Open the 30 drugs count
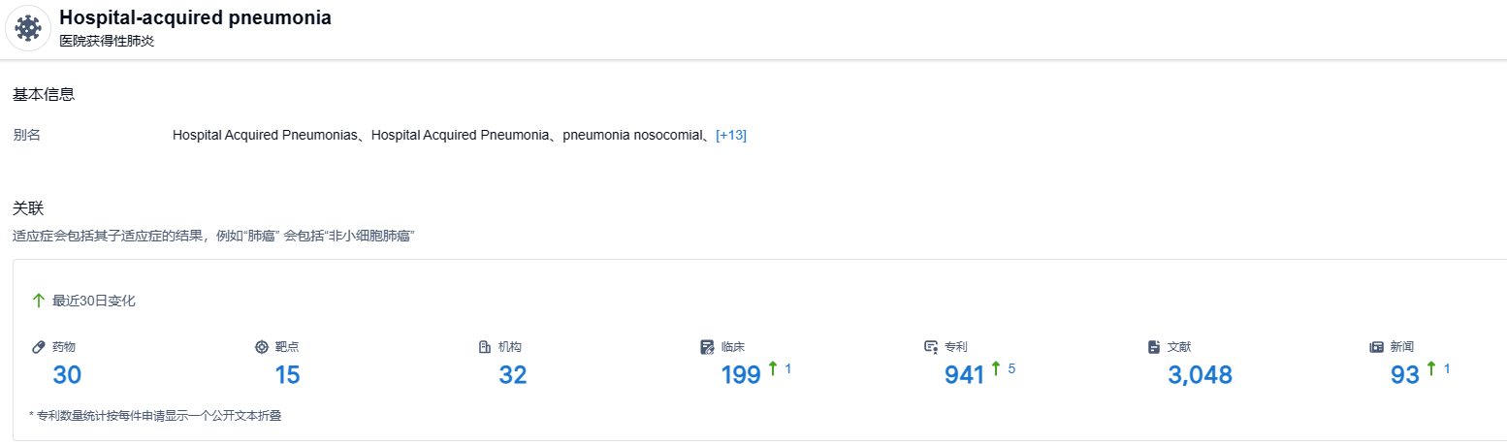Image resolution: width=1507 pixels, height=445 pixels. 67,375
